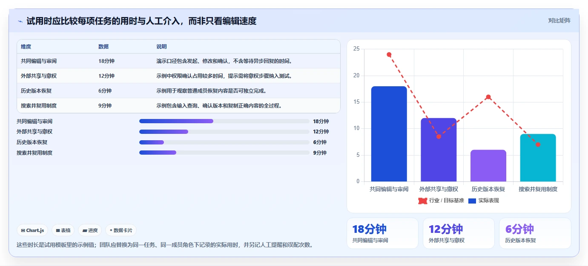This screenshot has height=266, width=588.
Task: Click the 外部共享与撤权 progress bar
Action: 224,132
